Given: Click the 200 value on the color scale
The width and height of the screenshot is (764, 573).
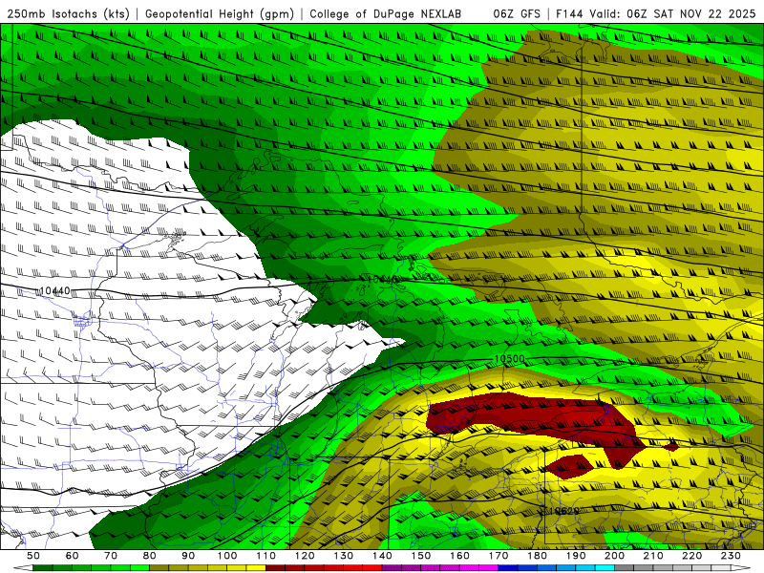Looking at the screenshot, I should coord(615,556).
